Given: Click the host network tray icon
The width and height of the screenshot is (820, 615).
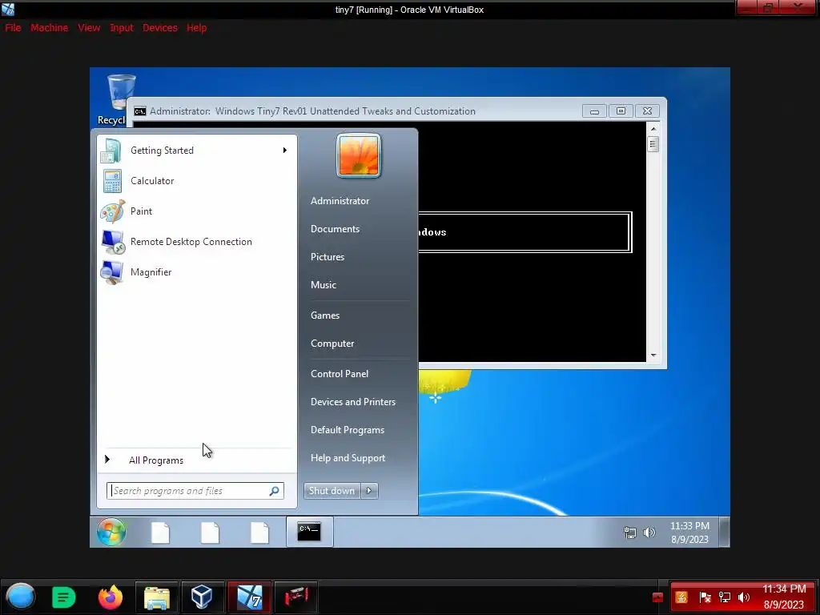Looking at the screenshot, I should (724, 597).
